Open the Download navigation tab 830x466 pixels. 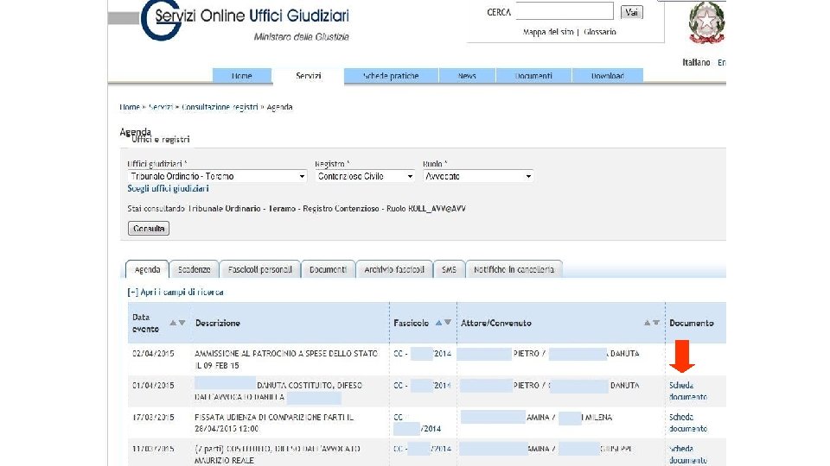608,76
